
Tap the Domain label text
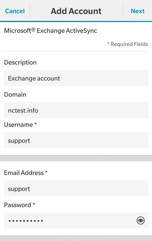(15, 94)
